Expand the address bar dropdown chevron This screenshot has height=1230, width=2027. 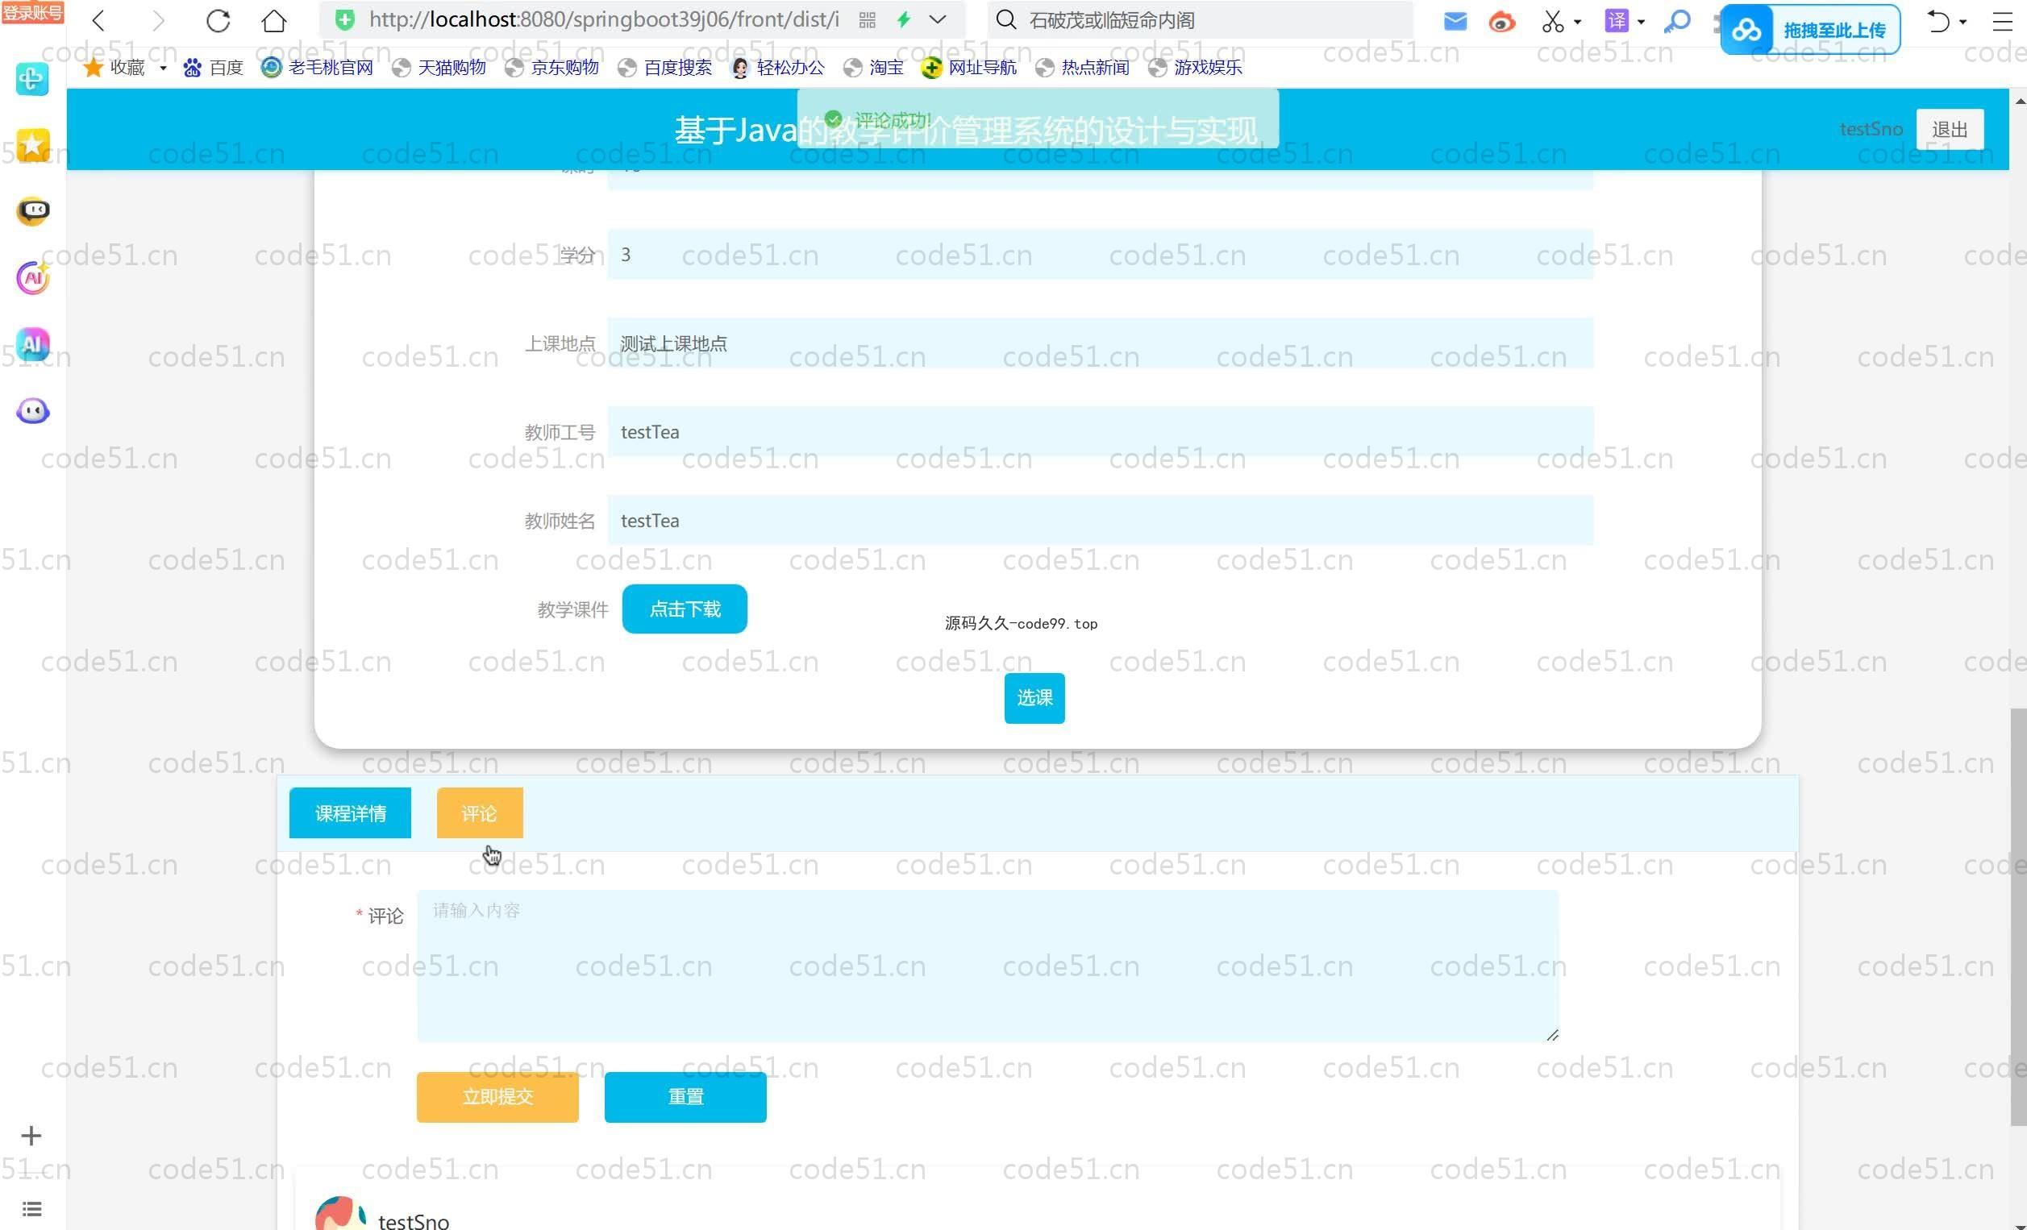[x=938, y=19]
